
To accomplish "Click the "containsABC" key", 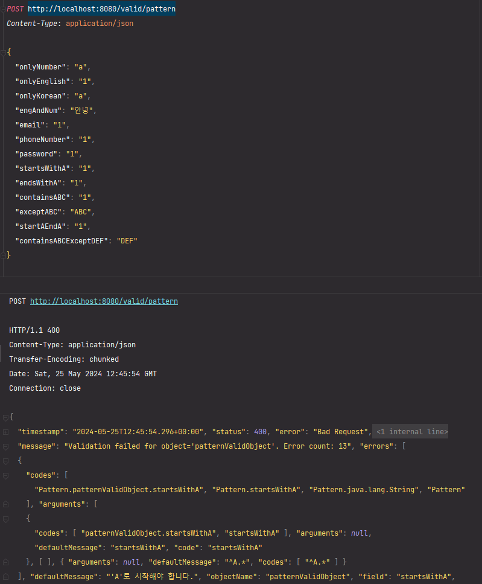I will click(42, 197).
